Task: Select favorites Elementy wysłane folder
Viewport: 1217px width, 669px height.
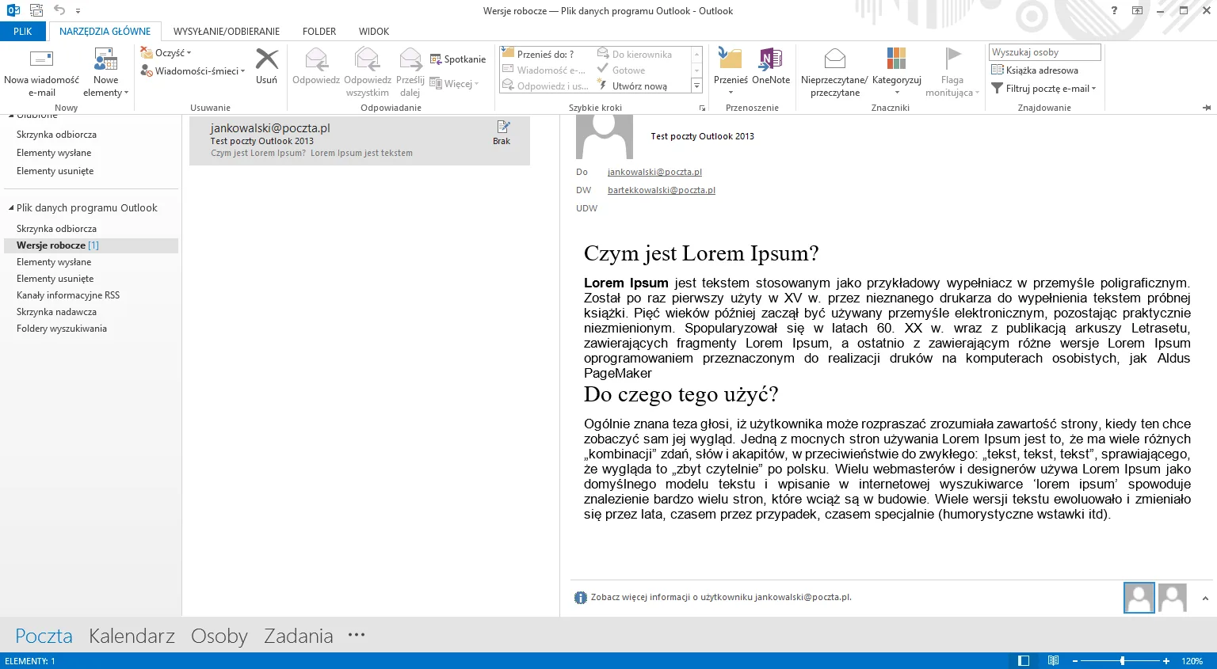Action: coord(54,153)
